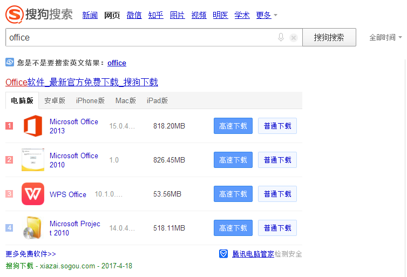
Task: Click 高速下载 for WPS Office
Action: click(x=233, y=194)
